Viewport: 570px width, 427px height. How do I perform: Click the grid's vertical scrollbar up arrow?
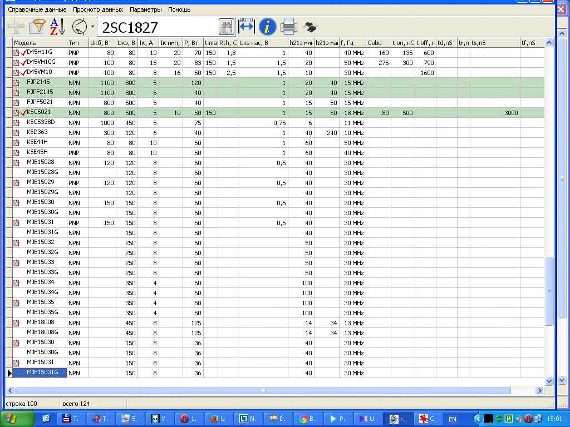[549, 42]
